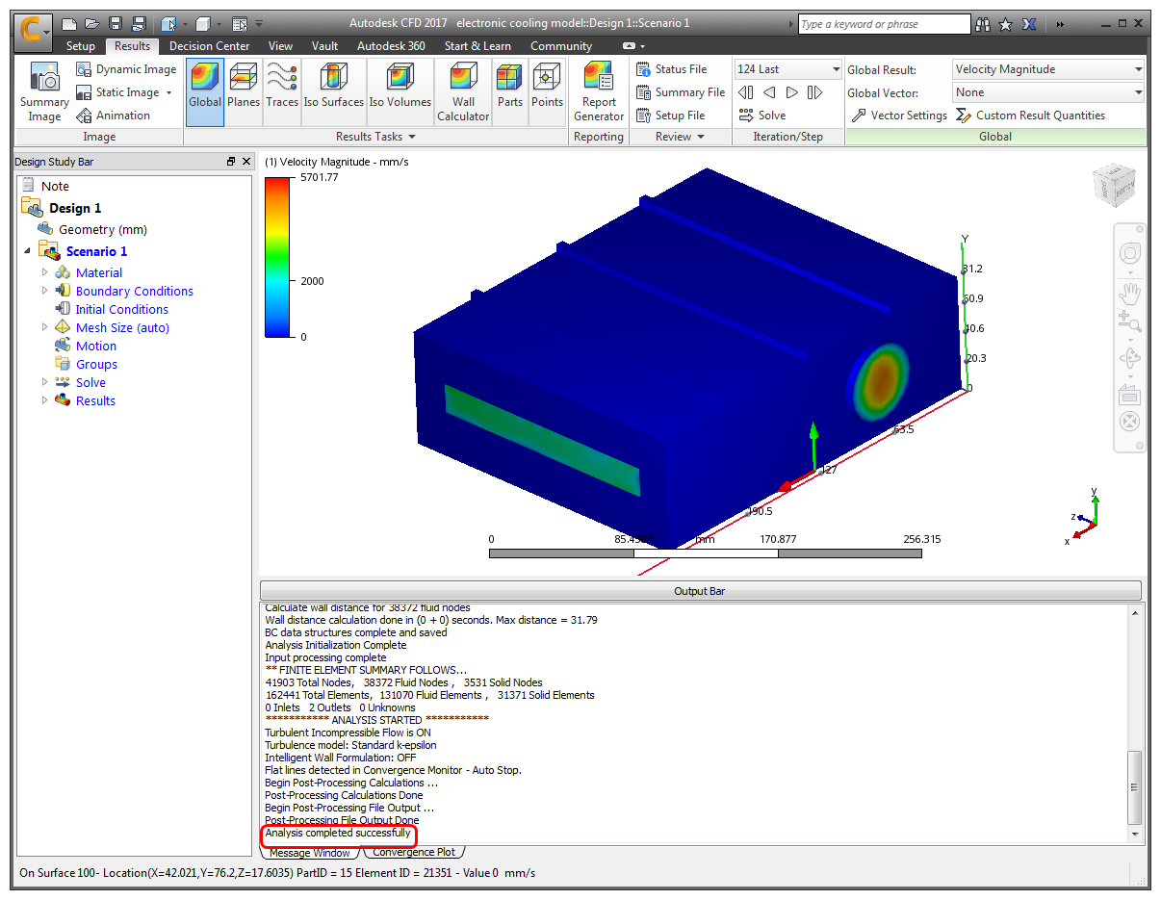Click the Summary Image camera icon
Screen dimensions: 1161x900
pyautogui.click(x=44, y=93)
